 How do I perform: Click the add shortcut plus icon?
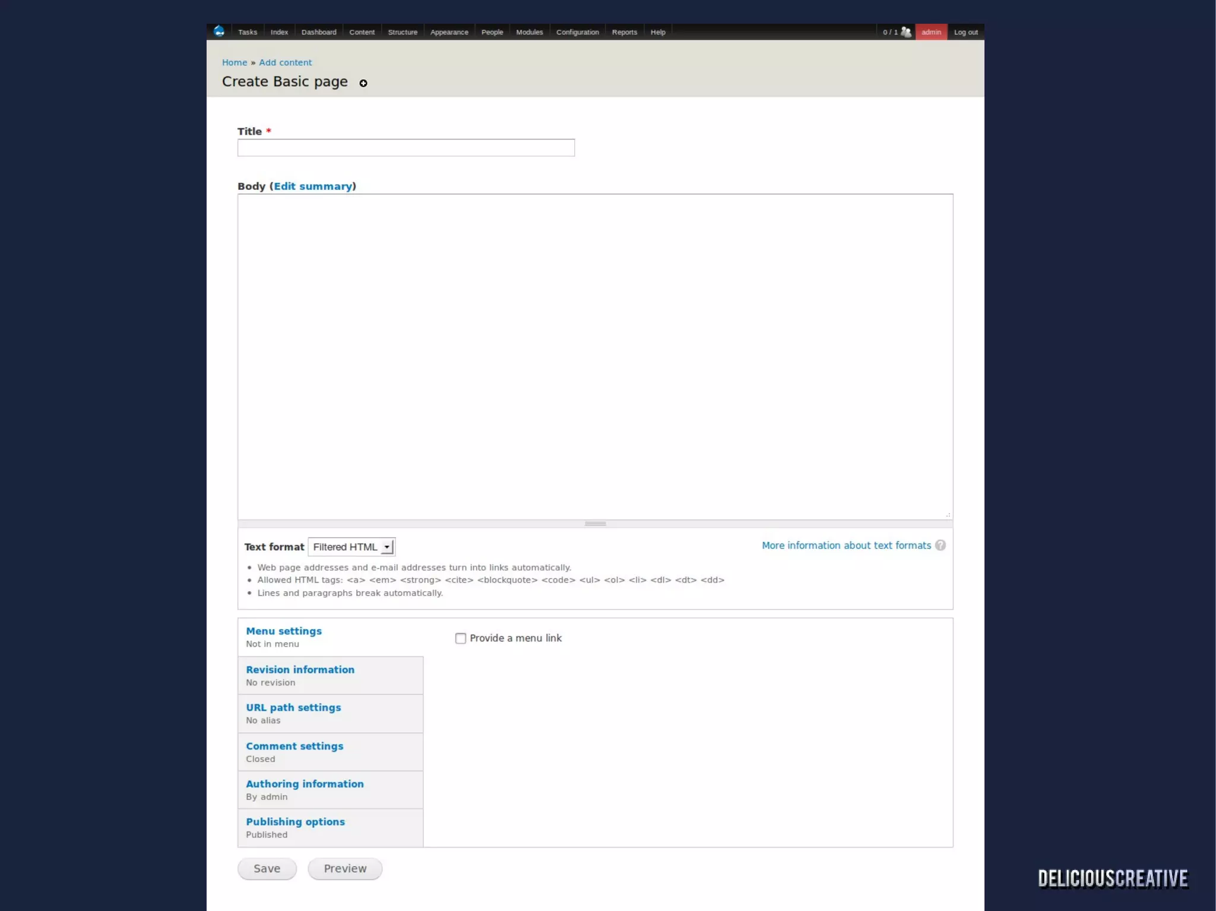coord(363,83)
